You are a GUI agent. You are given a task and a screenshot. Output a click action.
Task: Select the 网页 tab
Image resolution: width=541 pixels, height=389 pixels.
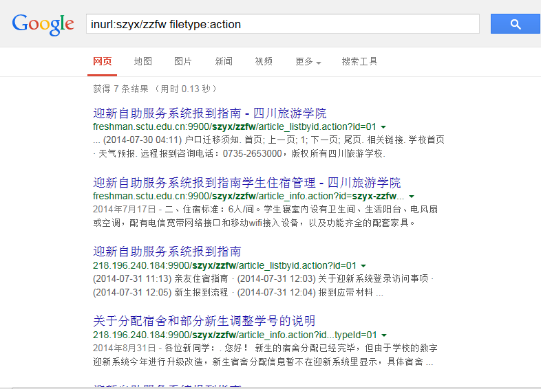coord(102,61)
